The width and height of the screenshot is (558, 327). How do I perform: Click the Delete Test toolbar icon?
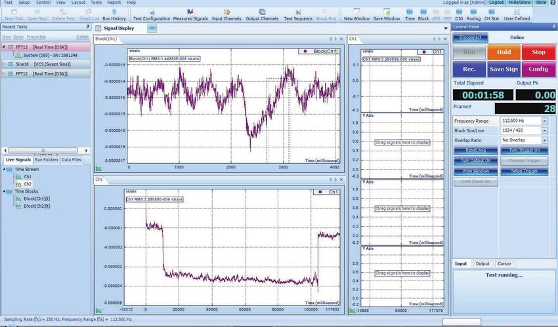coord(63,15)
